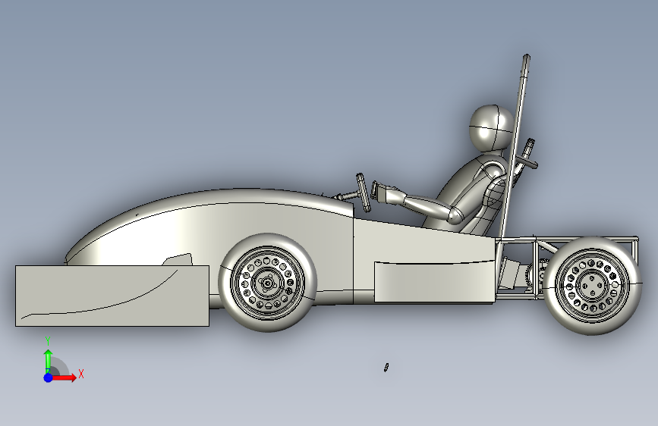This screenshot has height=426, width=658.
Task: Select the rear tubular frame top rail
Action: pyautogui.click(x=566, y=239)
